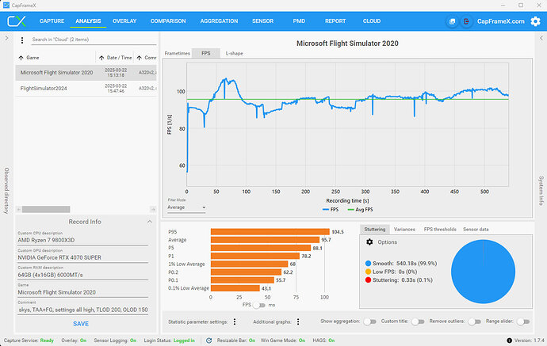This screenshot has height=346, width=547.
Task: Open the REPORT tab
Action: click(335, 21)
